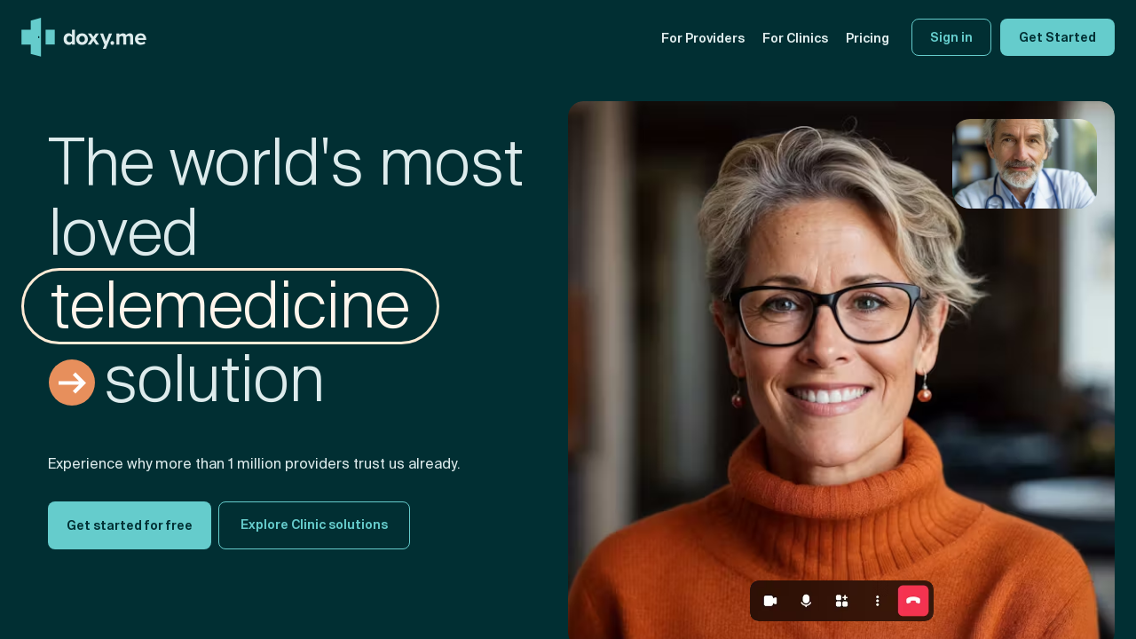Click the outlined telemedicine pill text

pos(230,306)
